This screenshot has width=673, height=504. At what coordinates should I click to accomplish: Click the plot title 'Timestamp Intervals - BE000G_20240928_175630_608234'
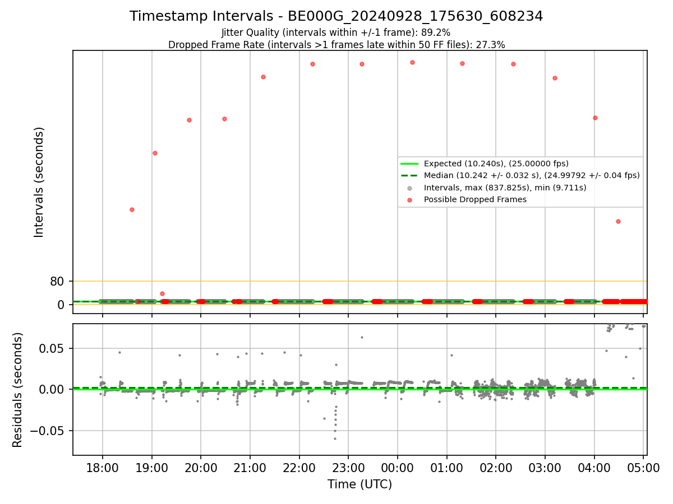tap(336, 16)
